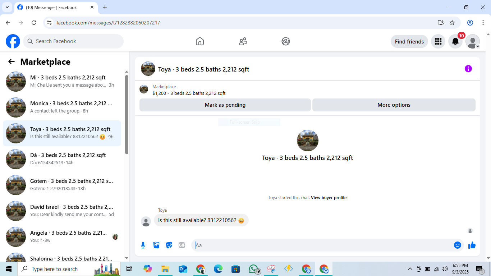Click the Mi conversation listing thumbnail
Viewport: 491px width, 276px height.
16,82
